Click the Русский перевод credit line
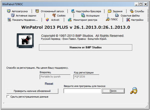 (74, 39)
